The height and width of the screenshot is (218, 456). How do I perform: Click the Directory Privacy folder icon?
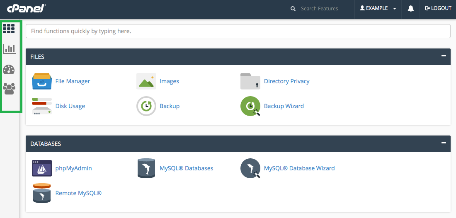[250, 81]
